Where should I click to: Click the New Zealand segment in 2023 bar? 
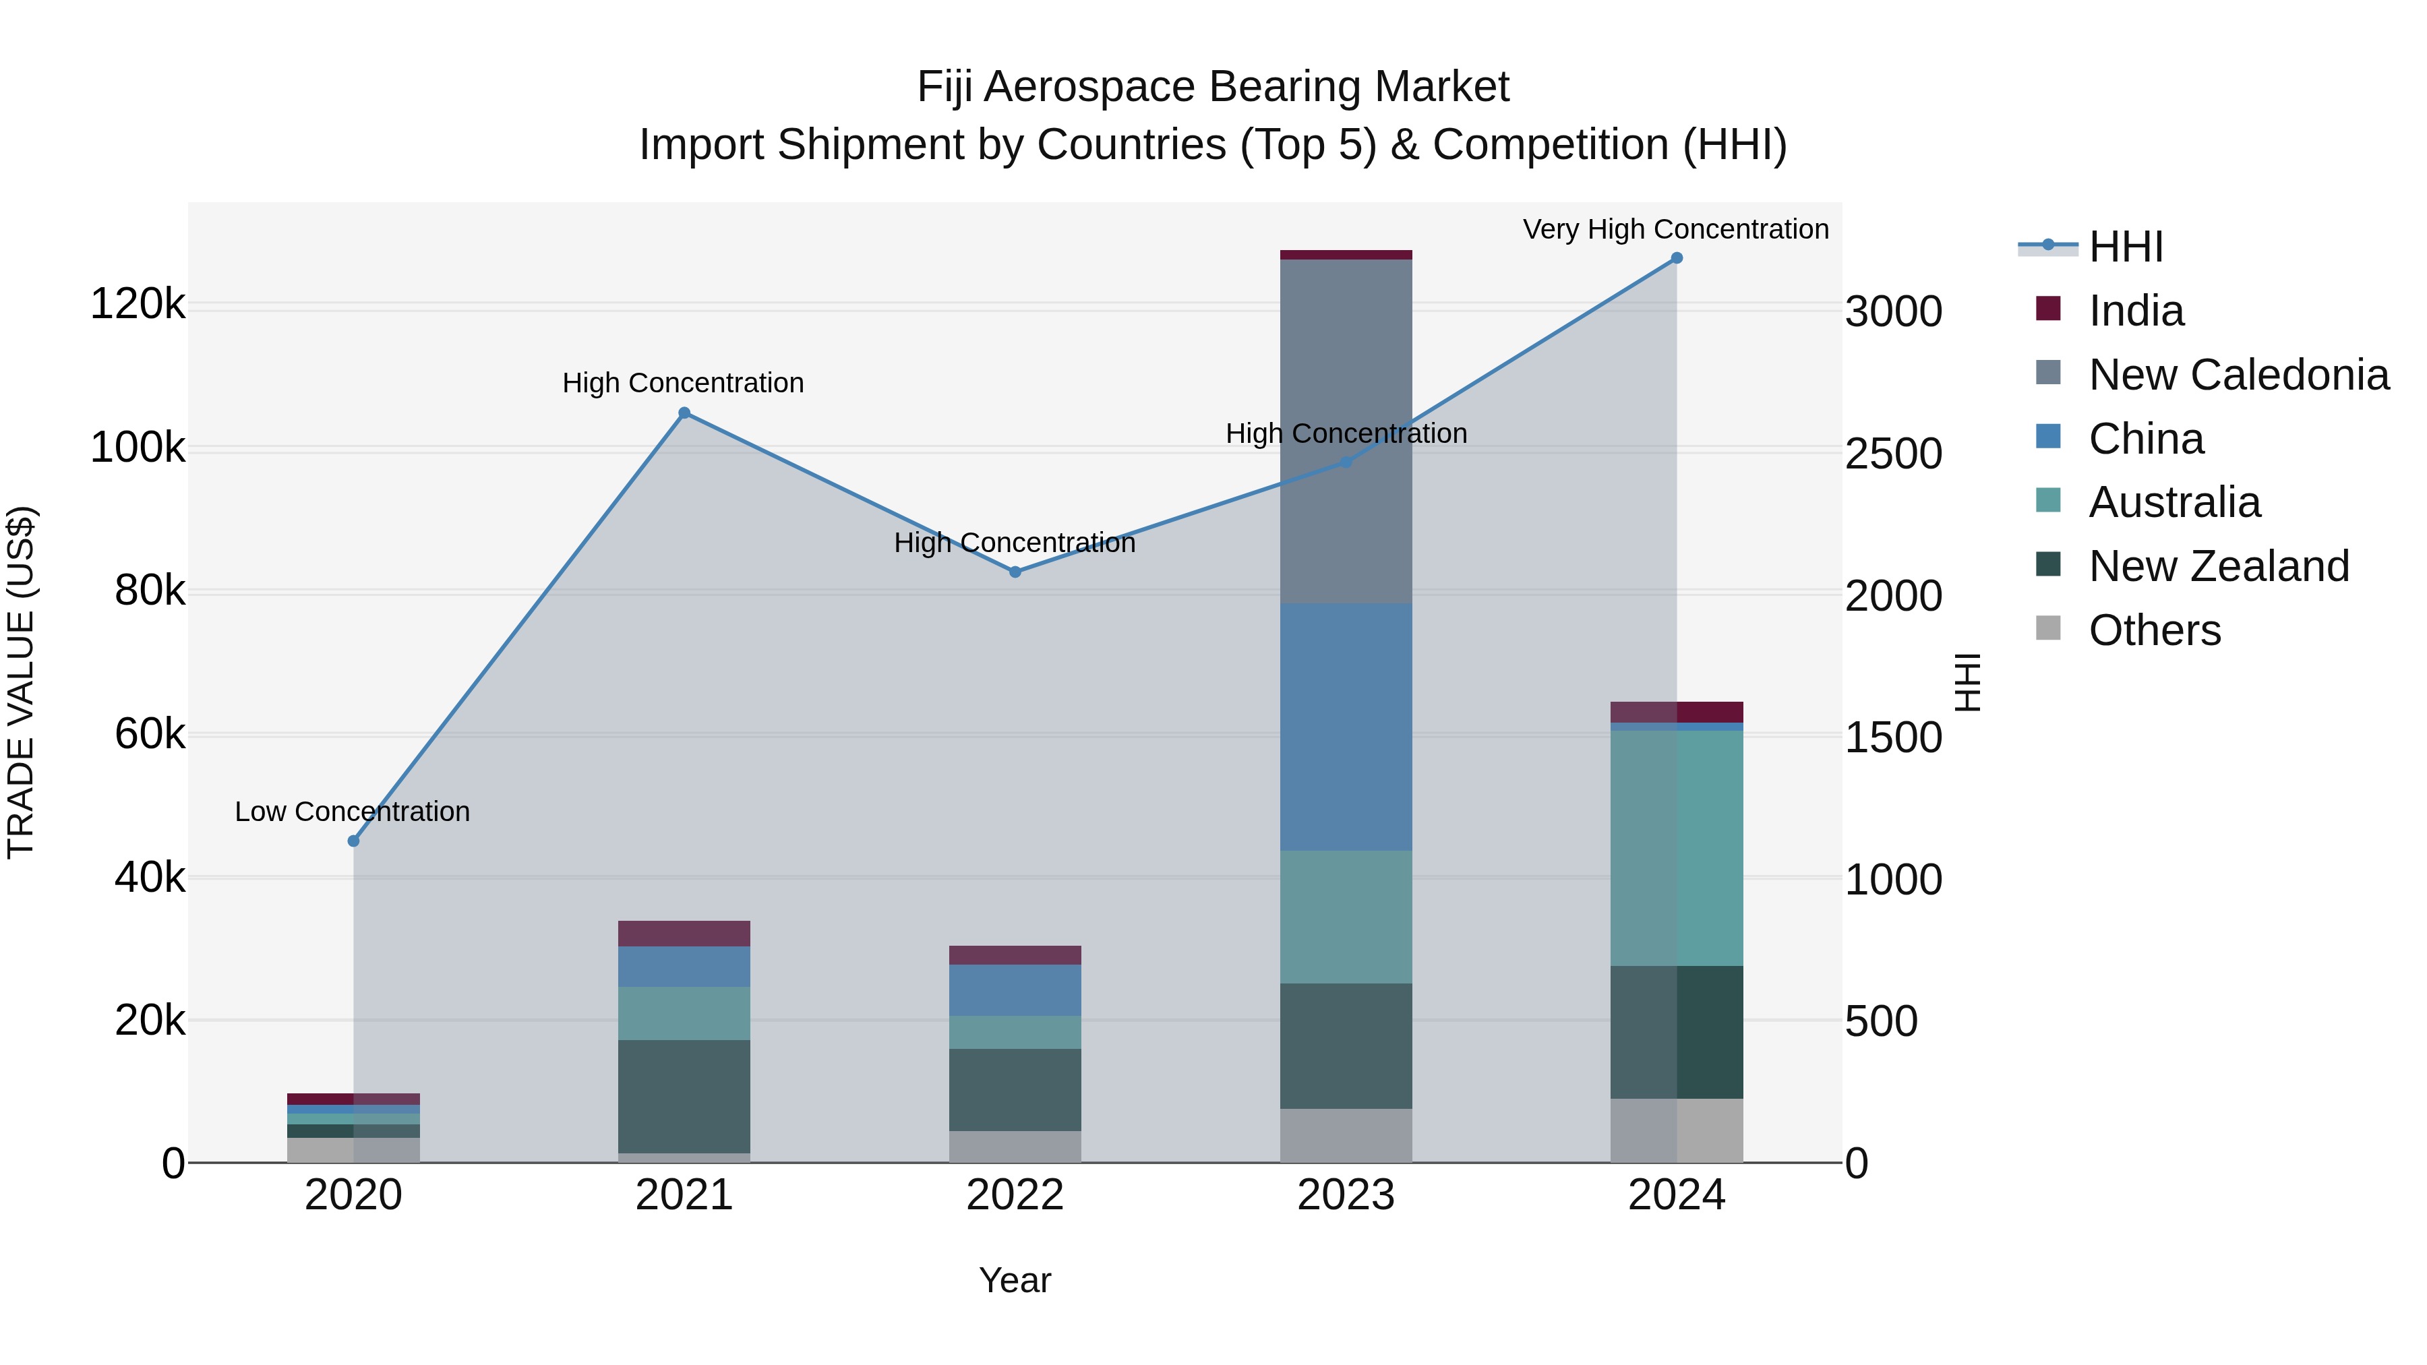(x=1346, y=1047)
